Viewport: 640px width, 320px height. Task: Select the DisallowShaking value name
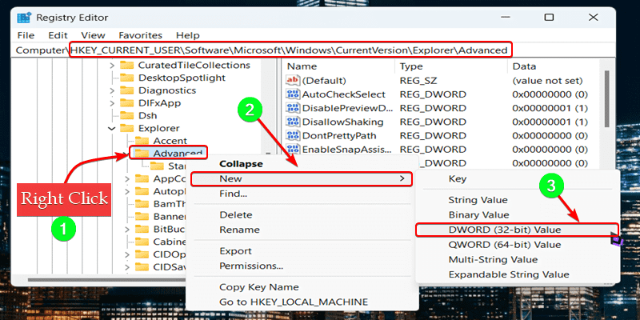click(343, 122)
